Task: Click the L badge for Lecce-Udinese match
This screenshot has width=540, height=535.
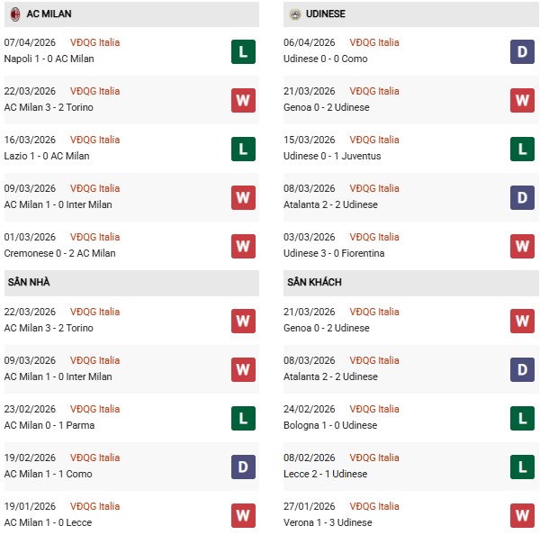Action: pyautogui.click(x=522, y=467)
